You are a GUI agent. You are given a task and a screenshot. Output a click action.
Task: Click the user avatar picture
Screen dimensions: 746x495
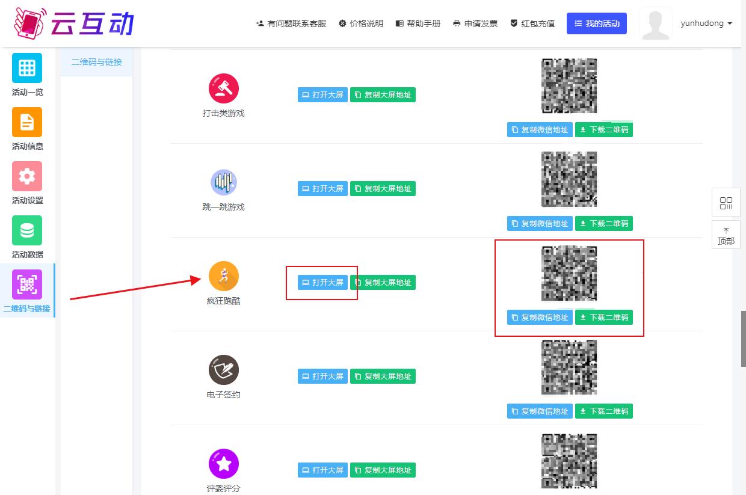[x=656, y=23]
